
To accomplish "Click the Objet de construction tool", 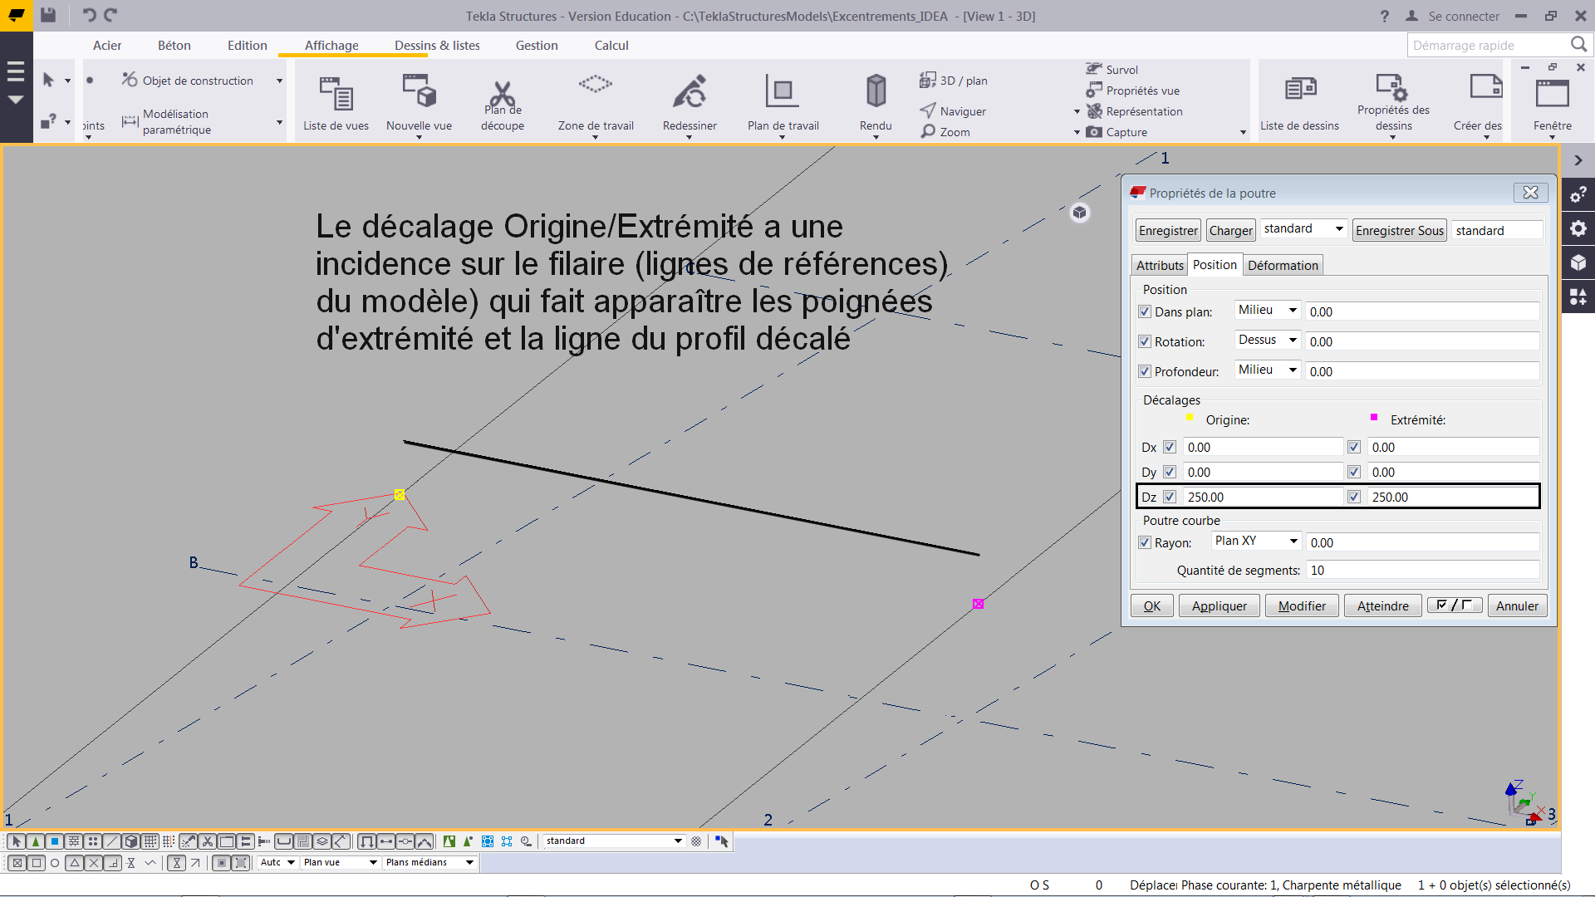I will pos(188,81).
